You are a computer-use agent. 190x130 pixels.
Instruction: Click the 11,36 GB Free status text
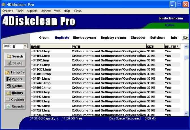pyautogui.click(x=72, y=118)
